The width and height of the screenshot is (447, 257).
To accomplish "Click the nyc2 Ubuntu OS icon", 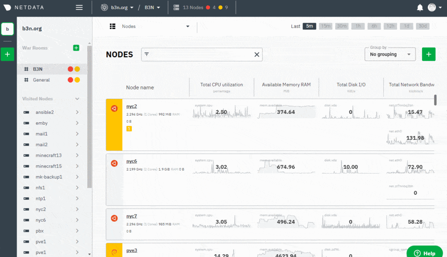I will [114, 108].
